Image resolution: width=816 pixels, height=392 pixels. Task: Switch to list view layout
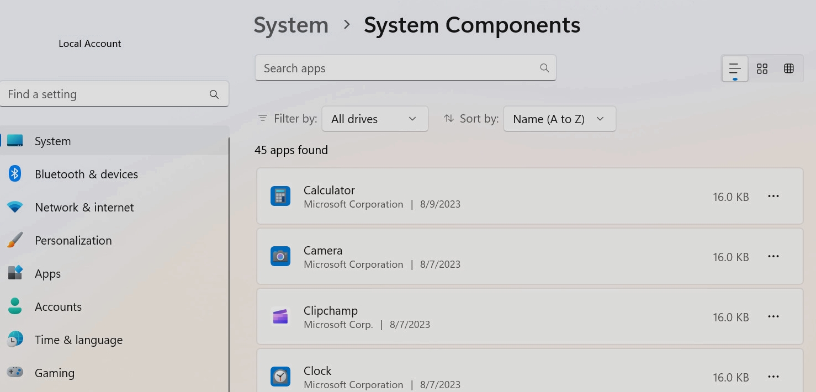coord(734,68)
